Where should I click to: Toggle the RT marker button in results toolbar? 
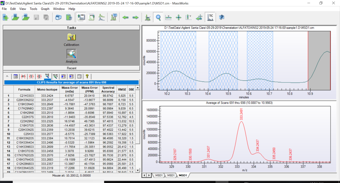(23, 76)
